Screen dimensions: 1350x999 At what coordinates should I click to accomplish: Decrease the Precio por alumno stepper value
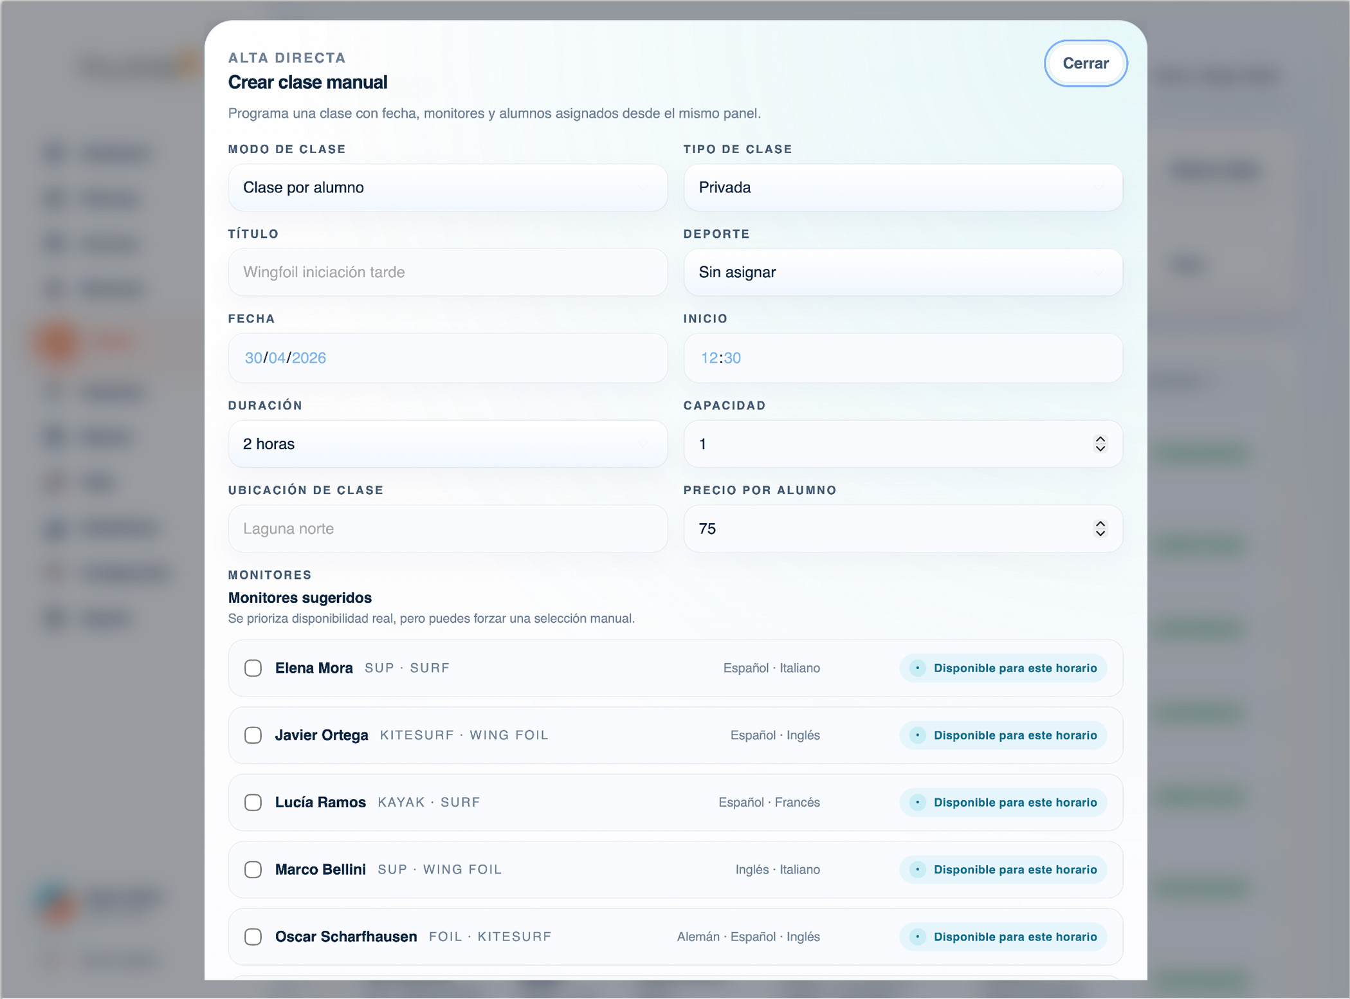pos(1100,533)
